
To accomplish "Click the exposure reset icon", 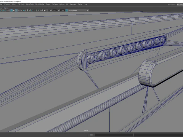I will click(51, 10).
